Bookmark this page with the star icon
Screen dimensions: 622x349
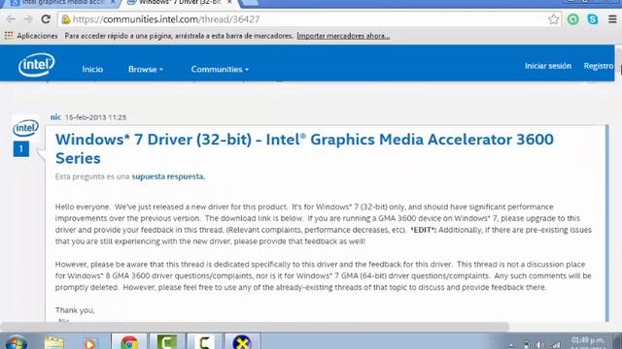pyautogui.click(x=553, y=19)
